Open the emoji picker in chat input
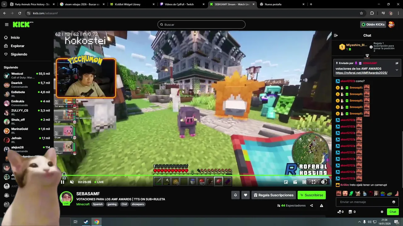Screen dimensions: 403x226 tap(394, 202)
